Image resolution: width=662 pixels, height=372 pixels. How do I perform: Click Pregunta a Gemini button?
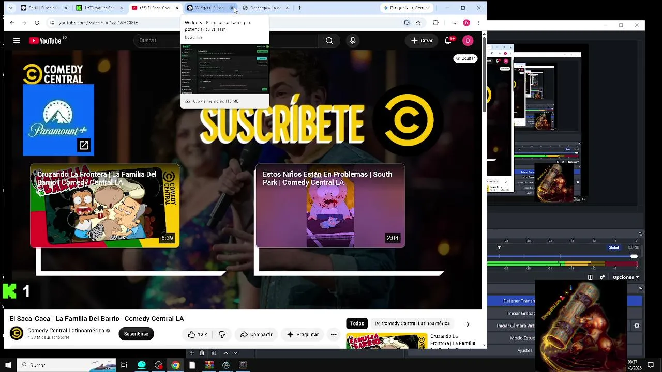pyautogui.click(x=407, y=8)
